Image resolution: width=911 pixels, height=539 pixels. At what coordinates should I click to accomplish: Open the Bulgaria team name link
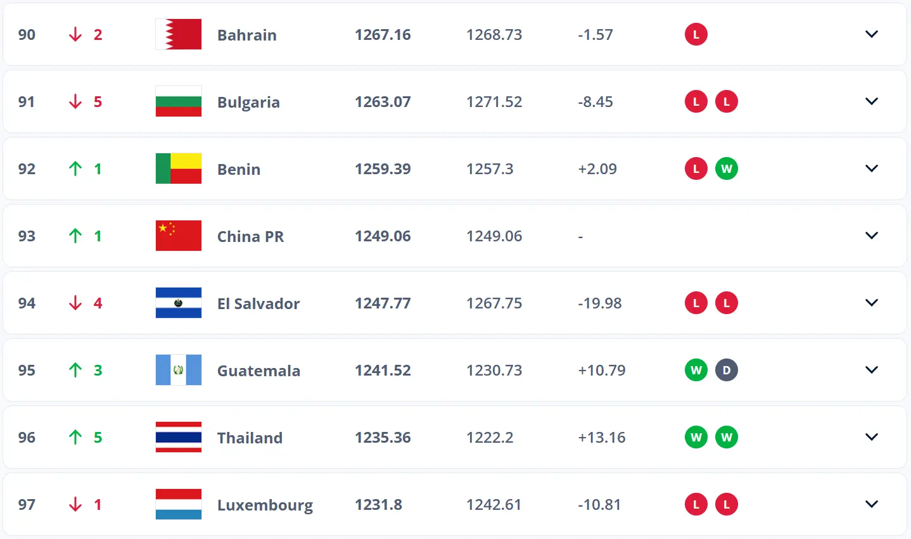point(248,102)
